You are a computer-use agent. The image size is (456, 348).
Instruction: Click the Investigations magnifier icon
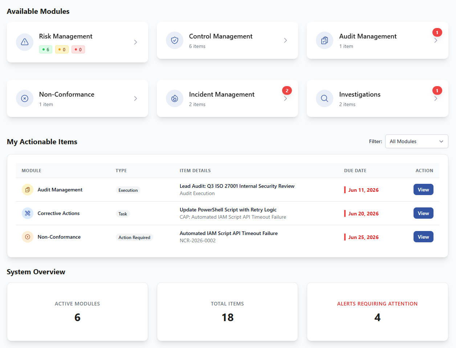point(325,98)
